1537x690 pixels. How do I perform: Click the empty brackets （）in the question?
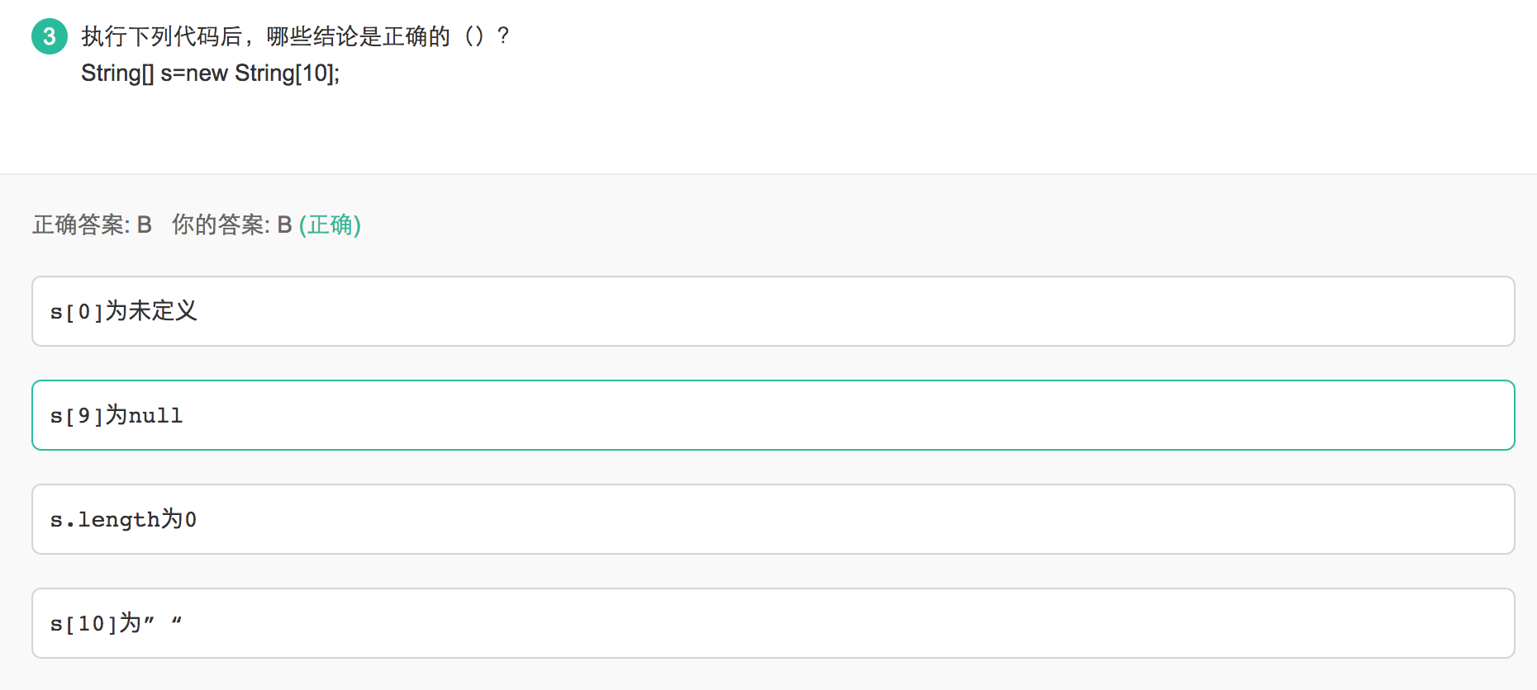[x=474, y=36]
